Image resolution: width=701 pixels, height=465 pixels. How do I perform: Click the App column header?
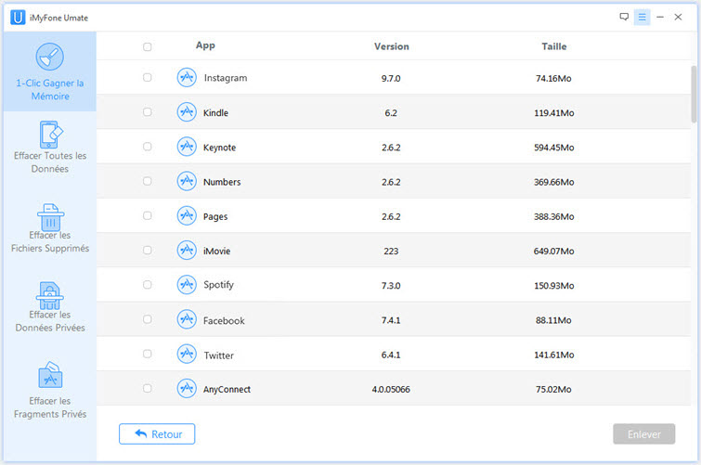point(205,45)
